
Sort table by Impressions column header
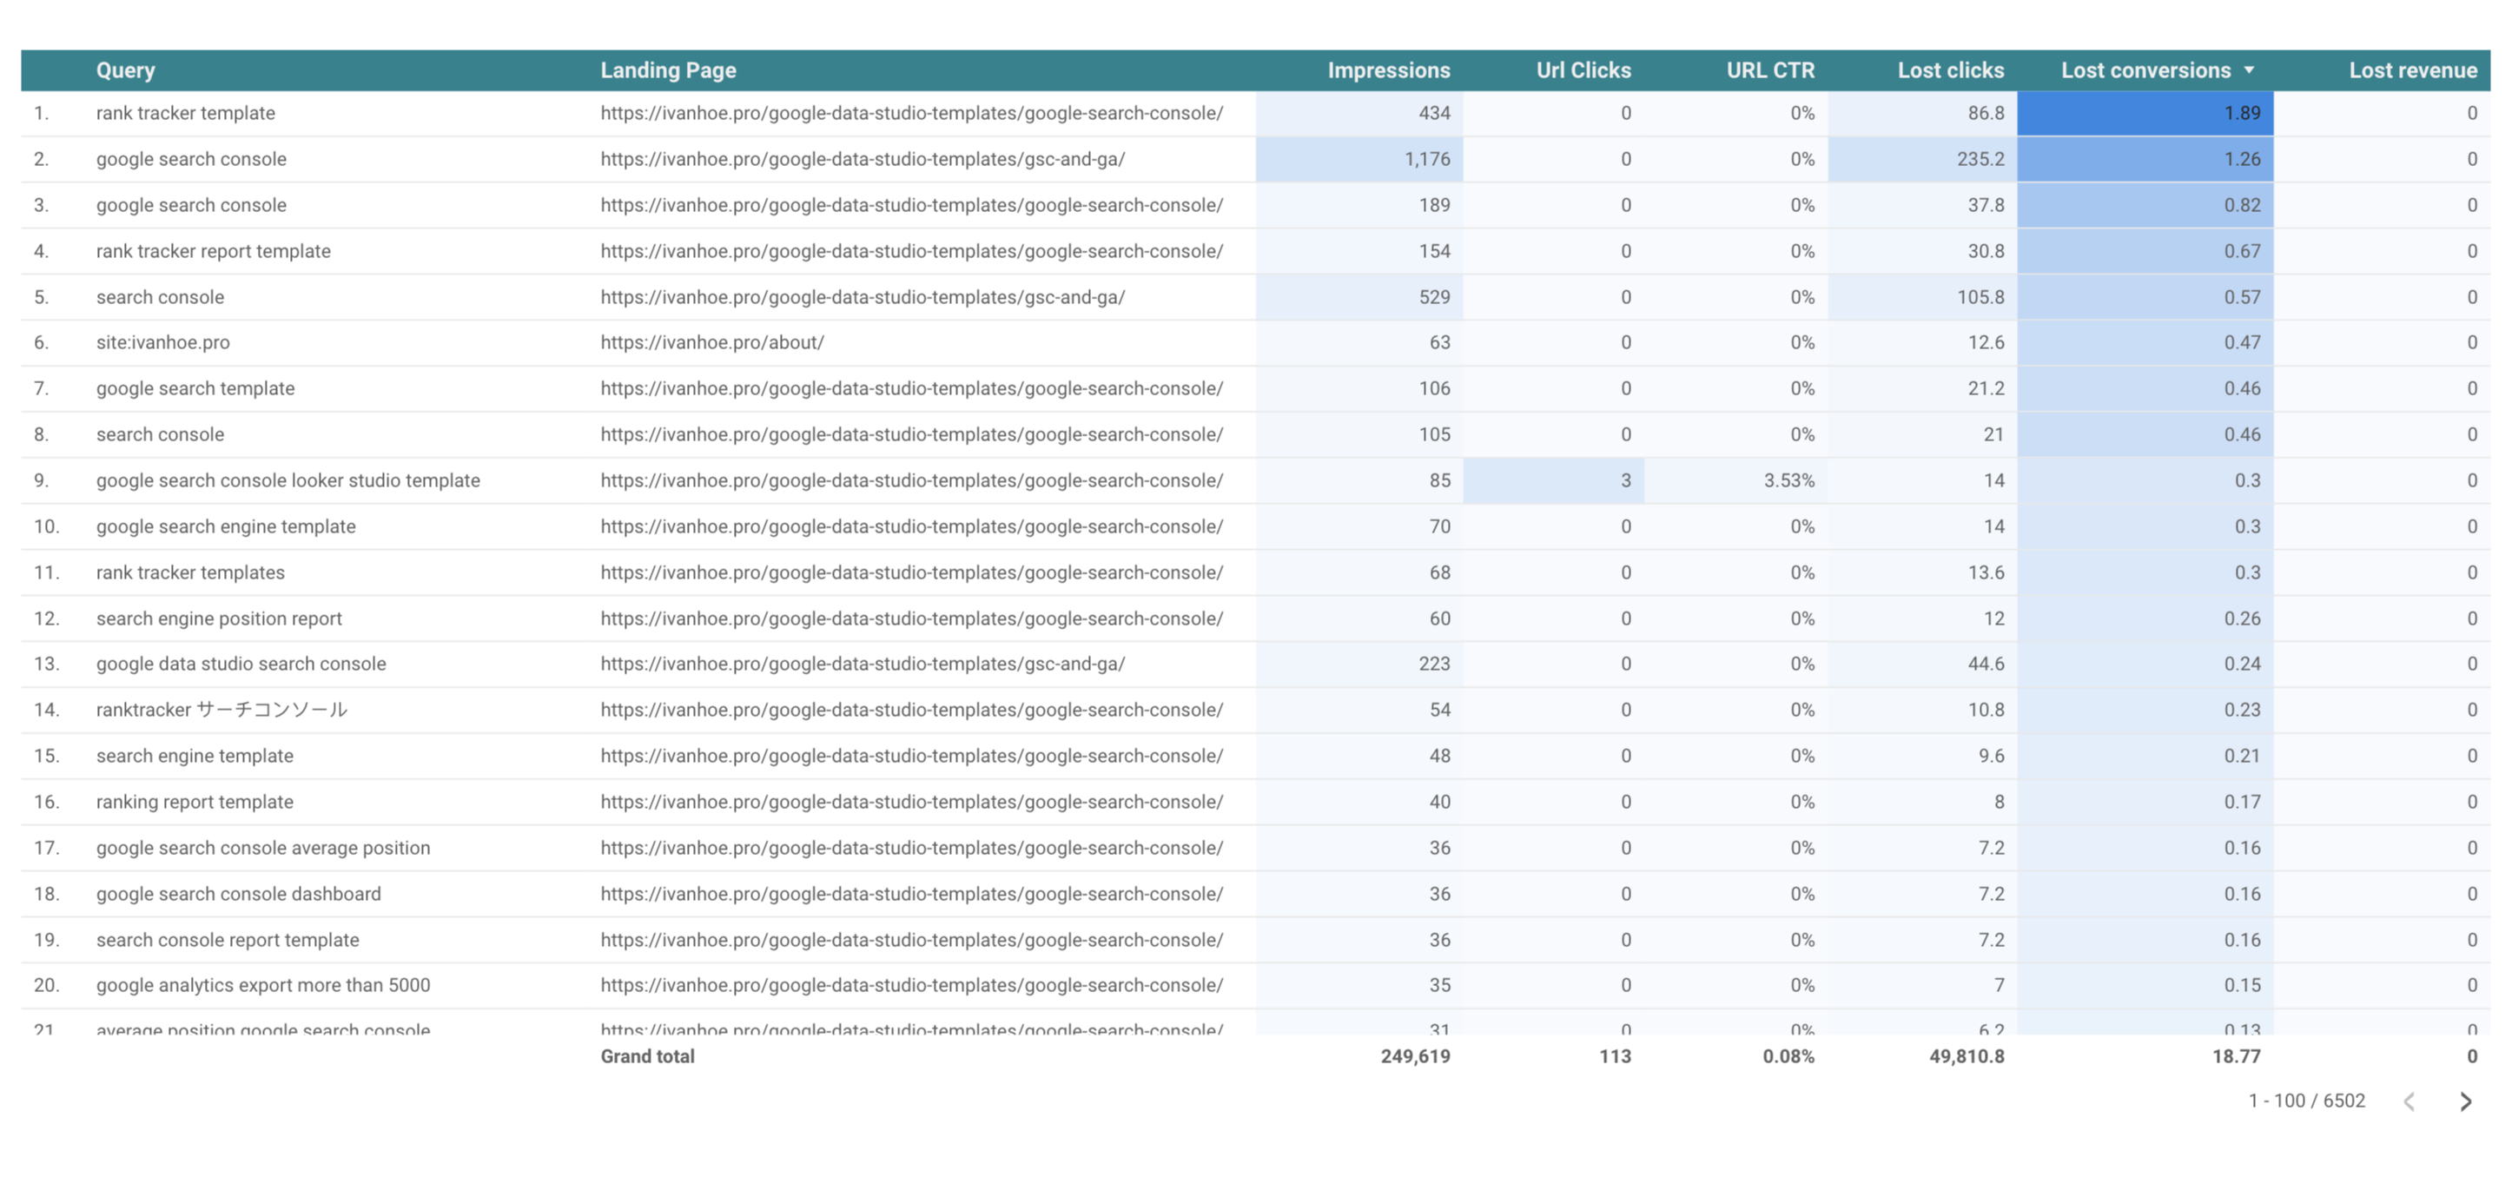[x=1389, y=70]
